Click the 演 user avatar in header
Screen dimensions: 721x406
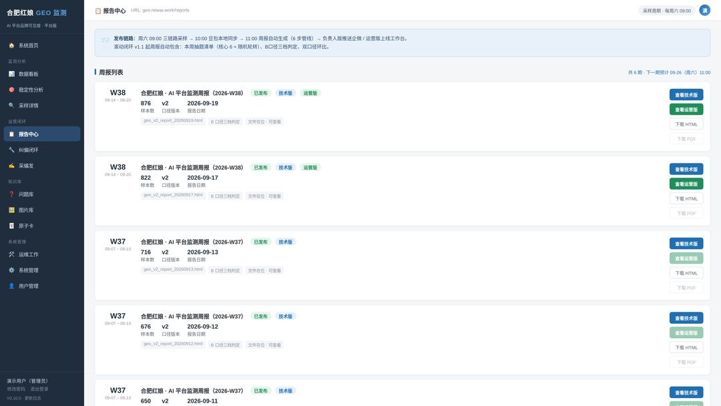[704, 10]
